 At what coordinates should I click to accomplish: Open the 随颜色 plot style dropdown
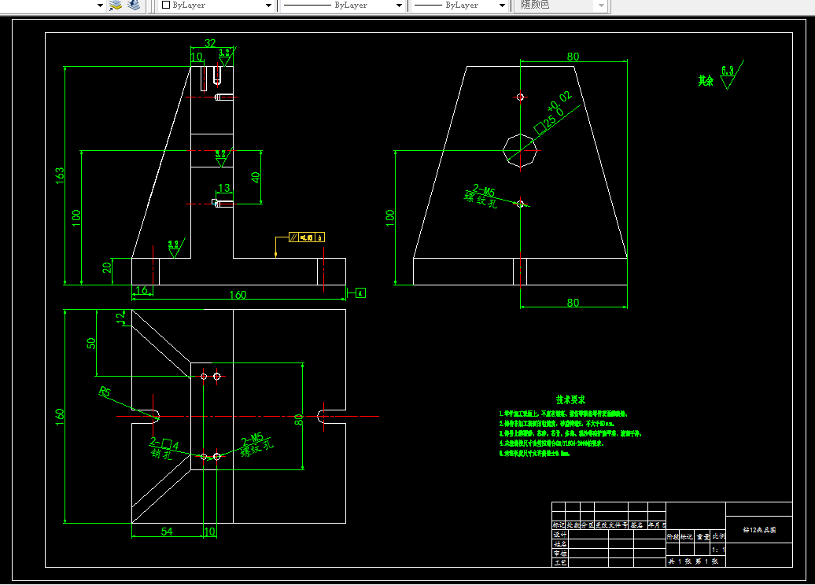pyautogui.click(x=601, y=6)
